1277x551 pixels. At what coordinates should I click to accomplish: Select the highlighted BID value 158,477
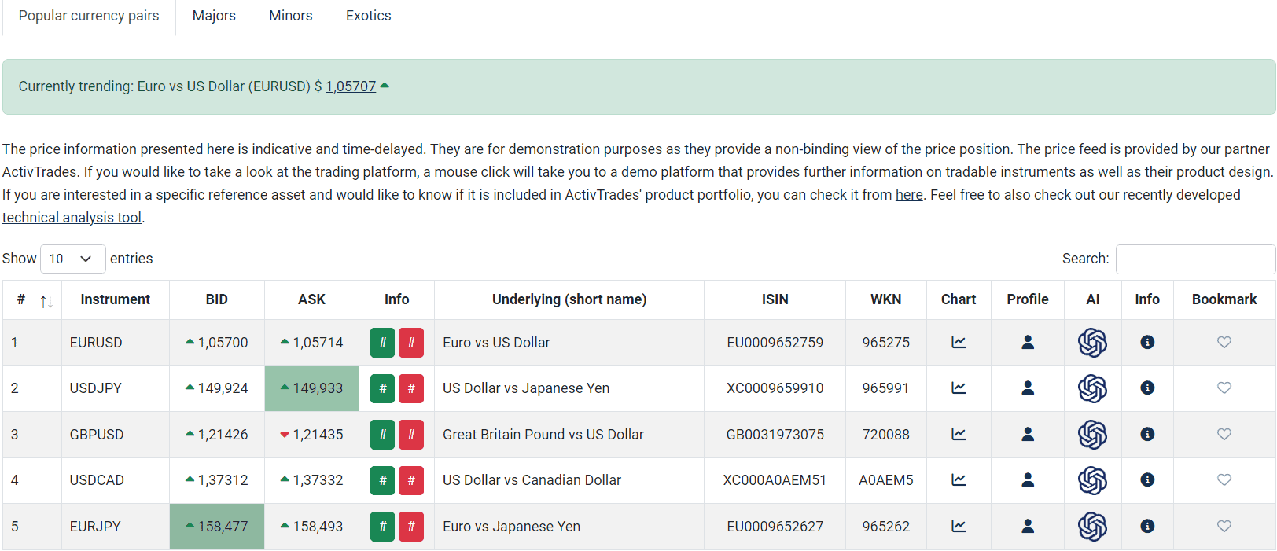pyautogui.click(x=216, y=527)
